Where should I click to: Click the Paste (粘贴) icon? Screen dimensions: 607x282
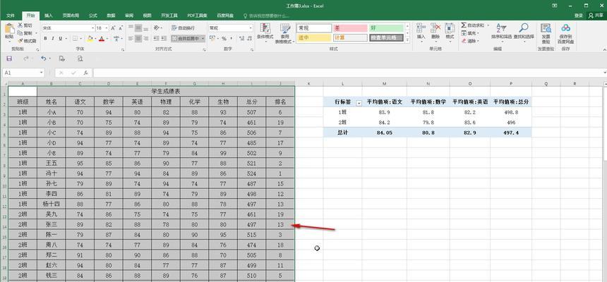(9, 29)
